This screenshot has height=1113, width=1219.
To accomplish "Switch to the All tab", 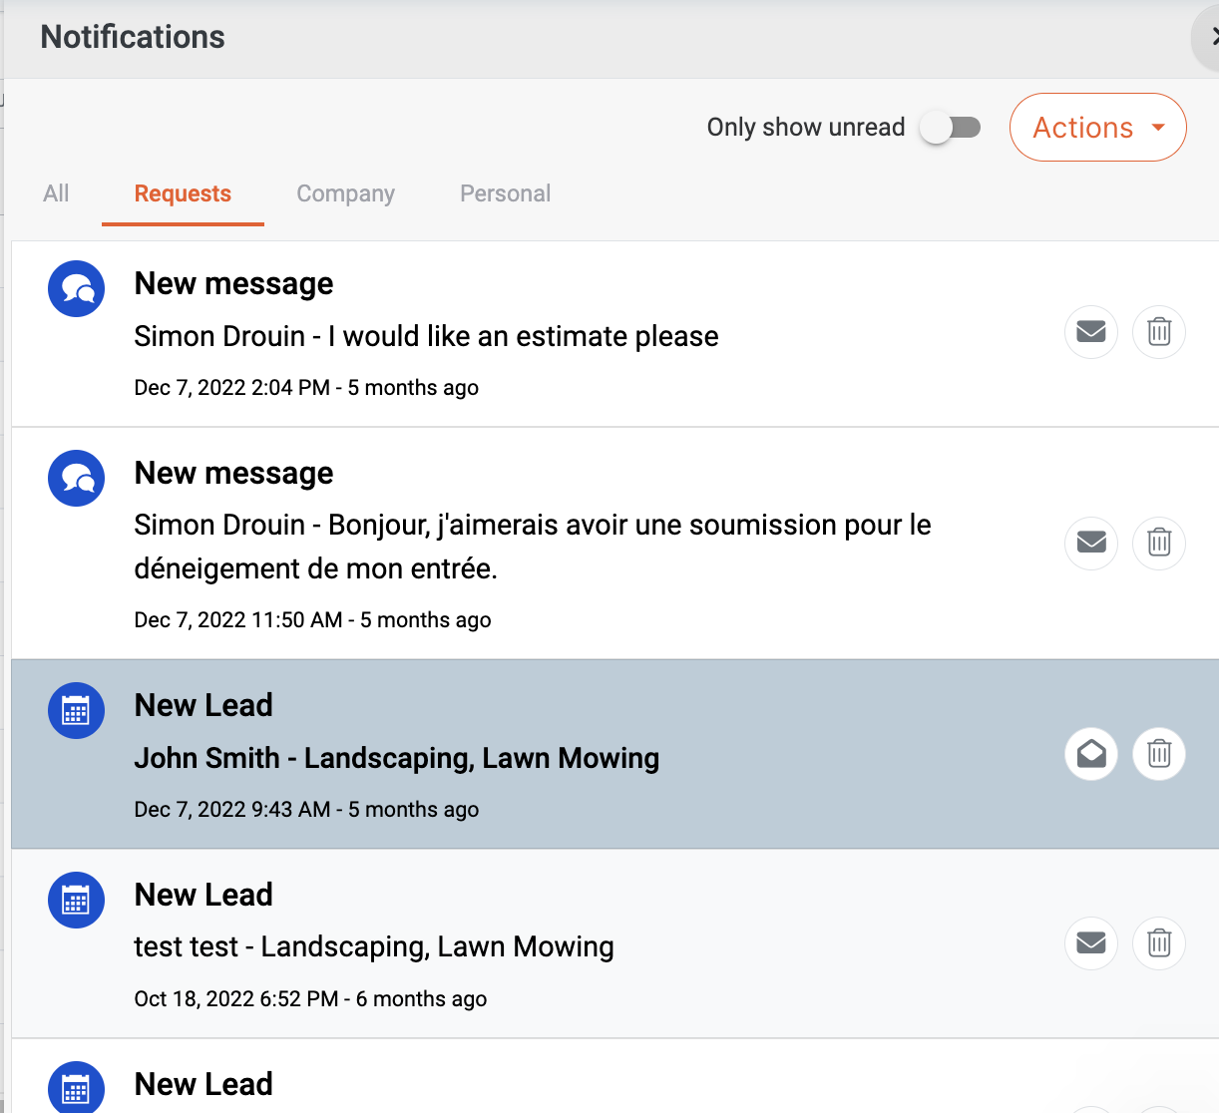I will coord(55,193).
